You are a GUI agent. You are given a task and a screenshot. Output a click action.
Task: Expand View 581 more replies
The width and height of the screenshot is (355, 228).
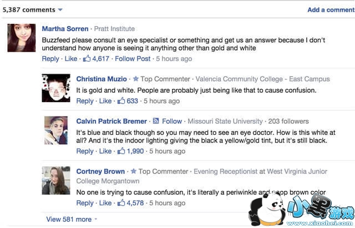tap(69, 219)
